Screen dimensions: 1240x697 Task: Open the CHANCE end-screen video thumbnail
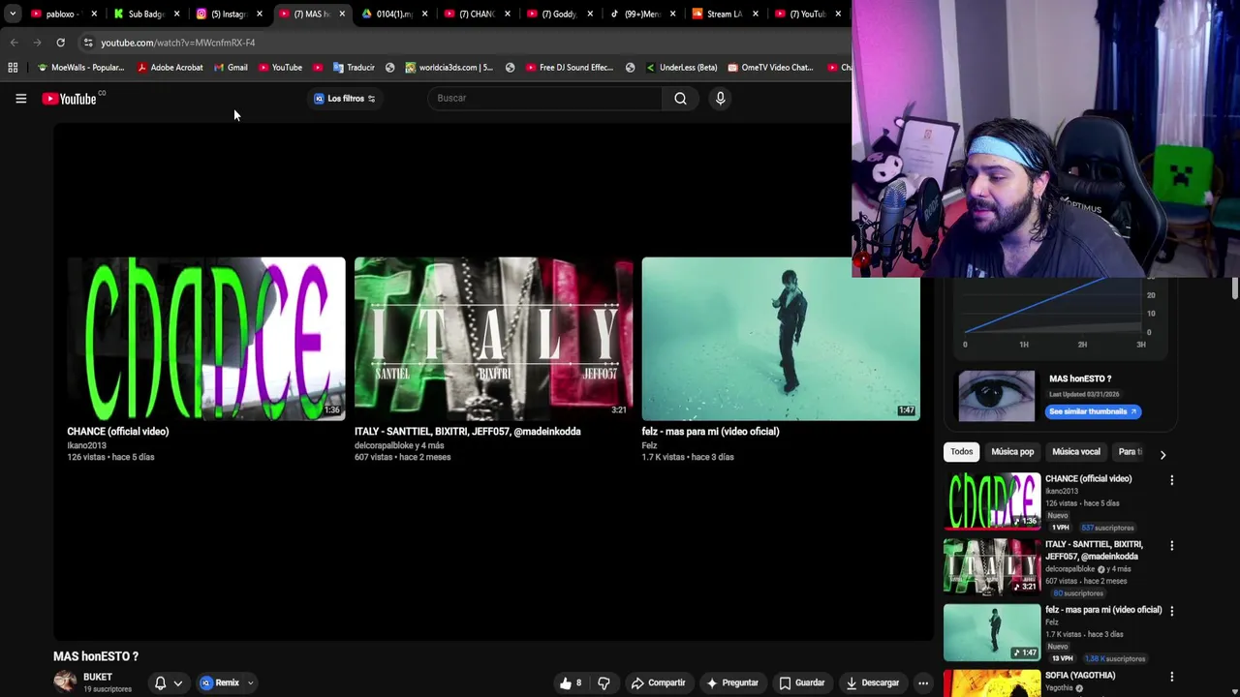coord(205,339)
